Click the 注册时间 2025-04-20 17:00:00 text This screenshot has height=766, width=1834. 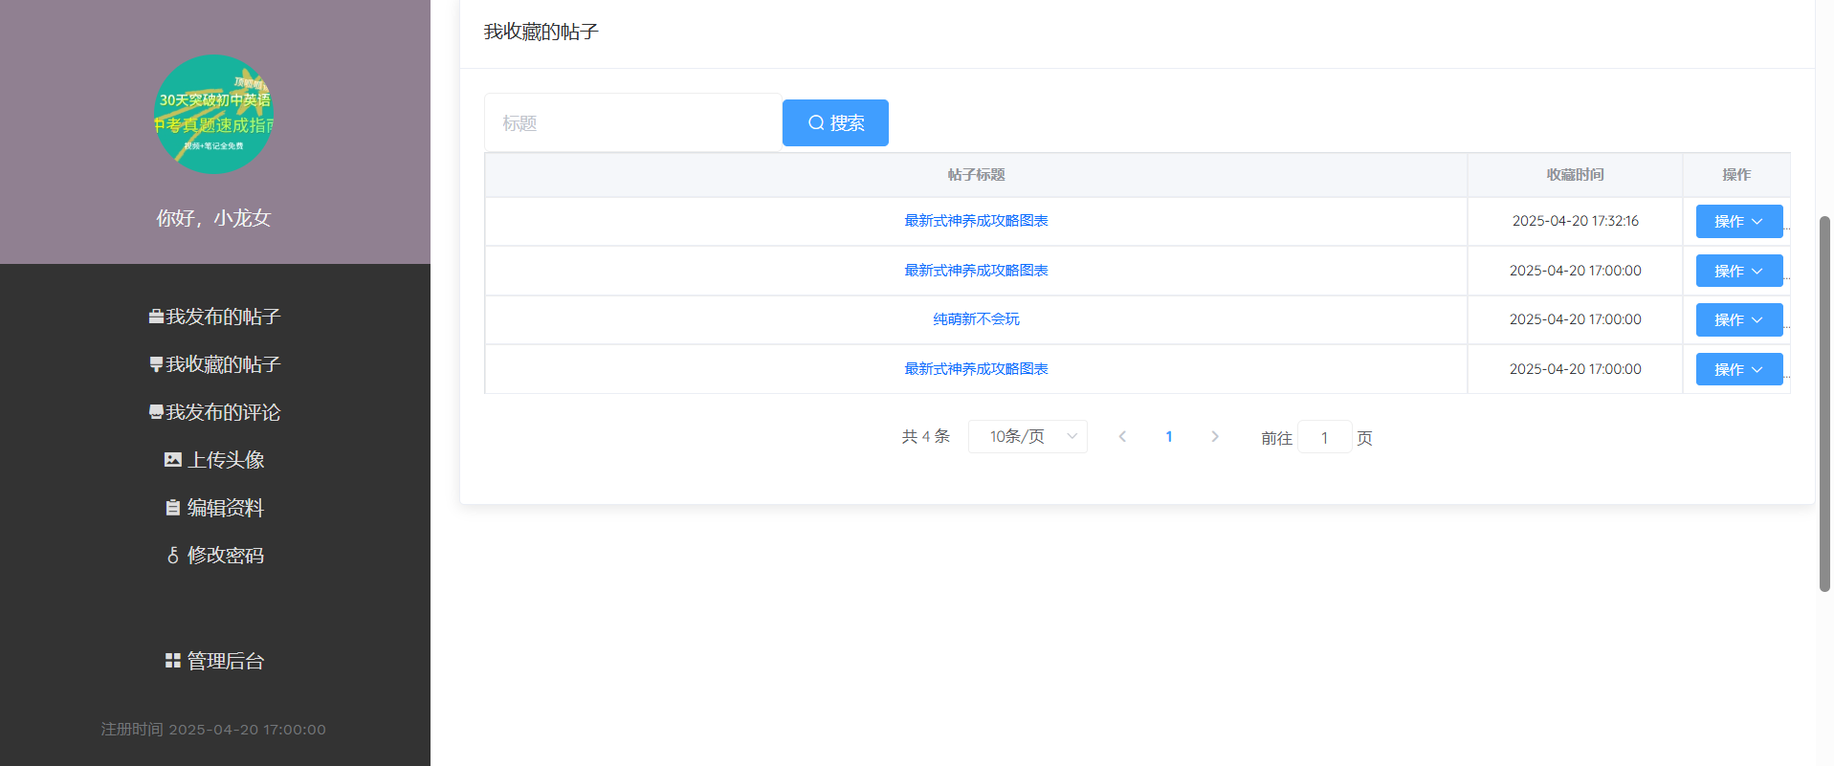[214, 729]
